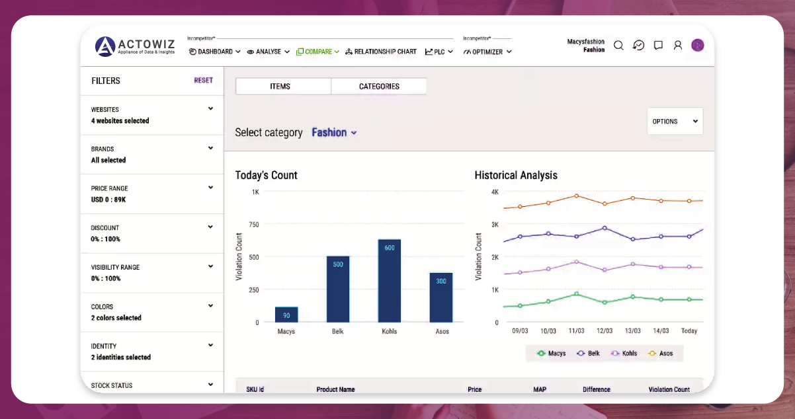Viewport: 795px width, 419px height.
Task: Change category with Fashion dropdown
Action: pyautogui.click(x=334, y=132)
